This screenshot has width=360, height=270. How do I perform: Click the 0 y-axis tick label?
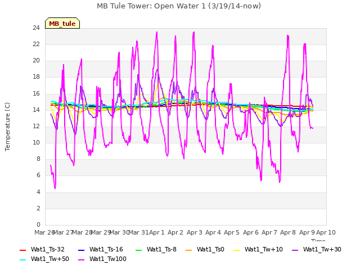pos(38,225)
